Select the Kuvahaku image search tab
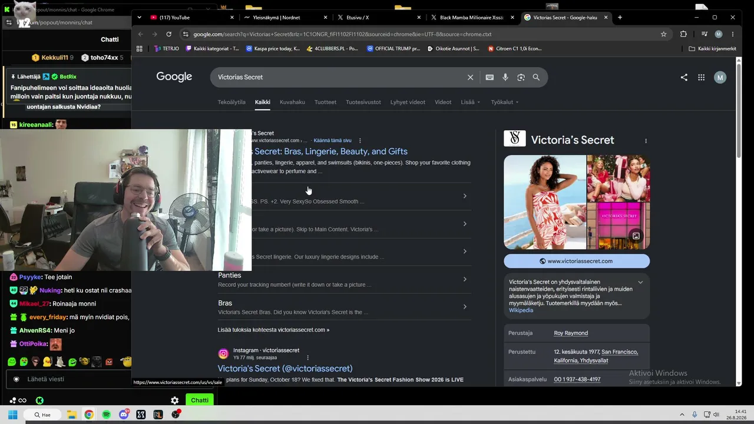This screenshot has width=754, height=424. (x=292, y=102)
